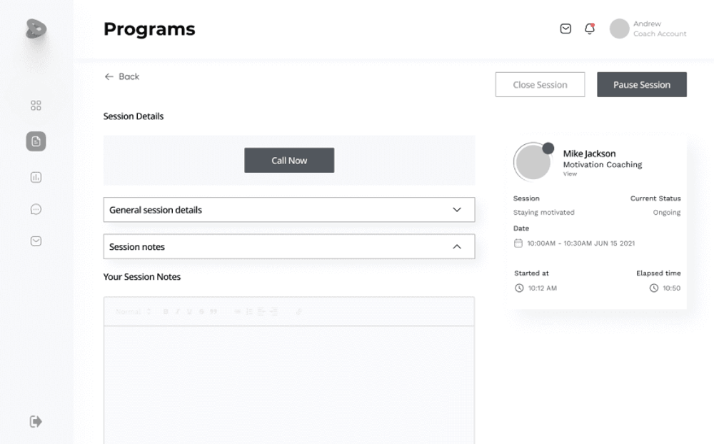Open the dashboard grid icon in sidebar

pyautogui.click(x=36, y=106)
